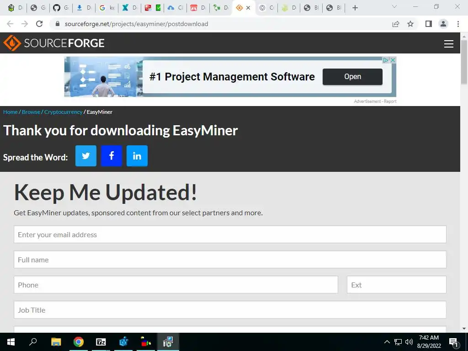Open the blue cube app in taskbar

tap(123, 342)
